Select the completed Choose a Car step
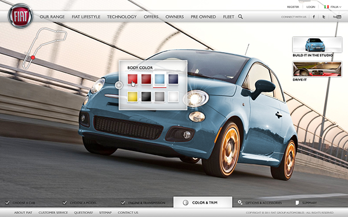 click(20, 203)
